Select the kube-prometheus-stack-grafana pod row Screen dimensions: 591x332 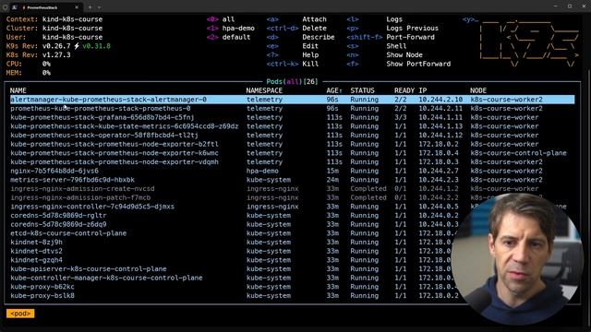(292, 117)
